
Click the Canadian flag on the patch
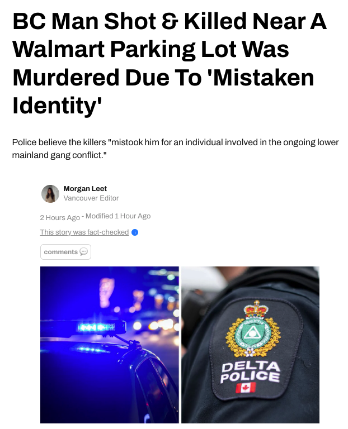(x=246, y=388)
